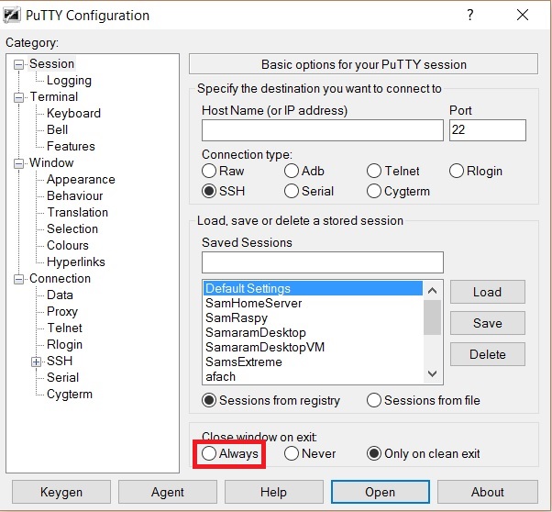552x512 pixels.
Task: Open the Hyperlinks settings category
Action: pos(76,262)
